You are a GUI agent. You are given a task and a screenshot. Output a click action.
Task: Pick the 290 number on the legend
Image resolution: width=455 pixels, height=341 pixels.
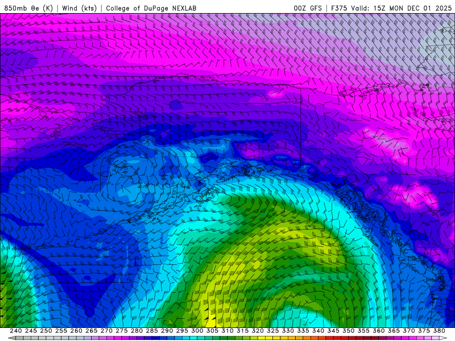[167, 331]
